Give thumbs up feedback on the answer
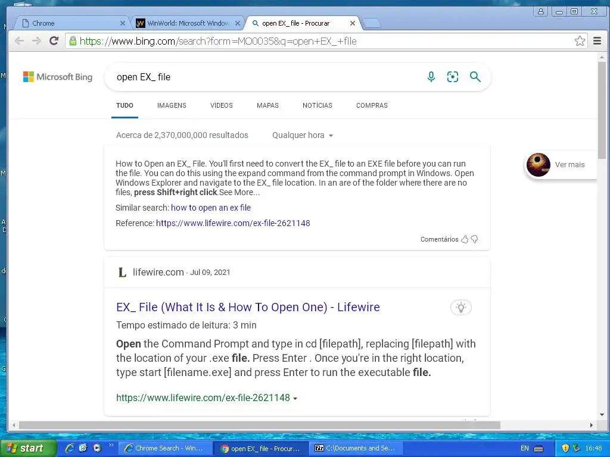Viewport: 610px width, 457px height. click(465, 239)
